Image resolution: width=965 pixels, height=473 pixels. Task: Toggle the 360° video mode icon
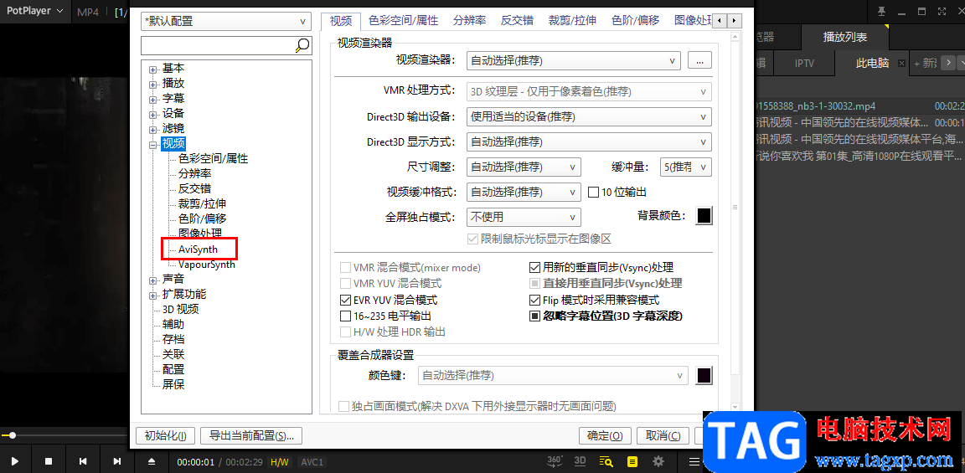pos(555,460)
